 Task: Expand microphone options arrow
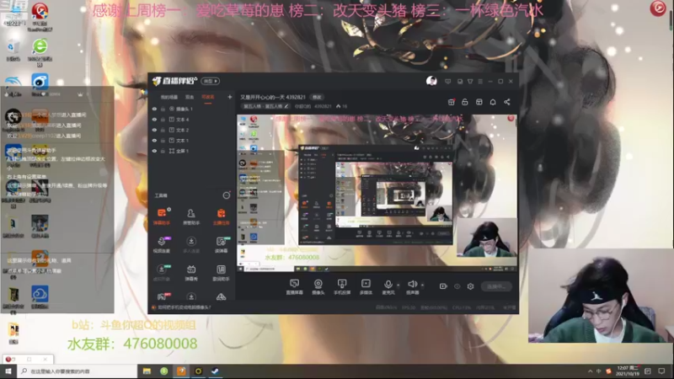coord(398,285)
